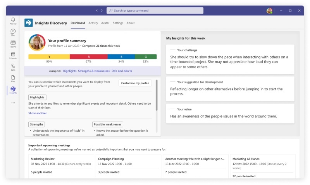Open Activity in the Teams sidebar
310x185 pixels.
[13, 21]
